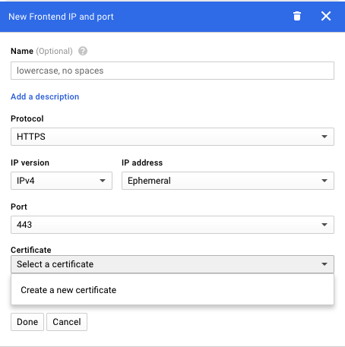The image size is (345, 347).
Task: Click the IP address field label
Action: click(x=142, y=162)
